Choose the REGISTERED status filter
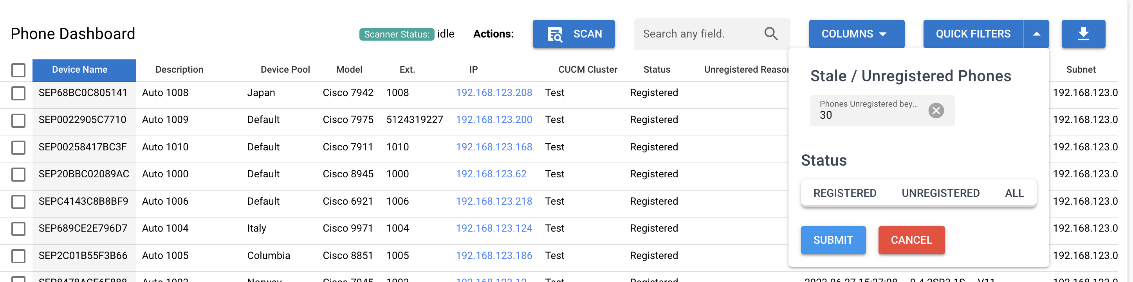The height and width of the screenshot is (282, 1133). point(844,193)
